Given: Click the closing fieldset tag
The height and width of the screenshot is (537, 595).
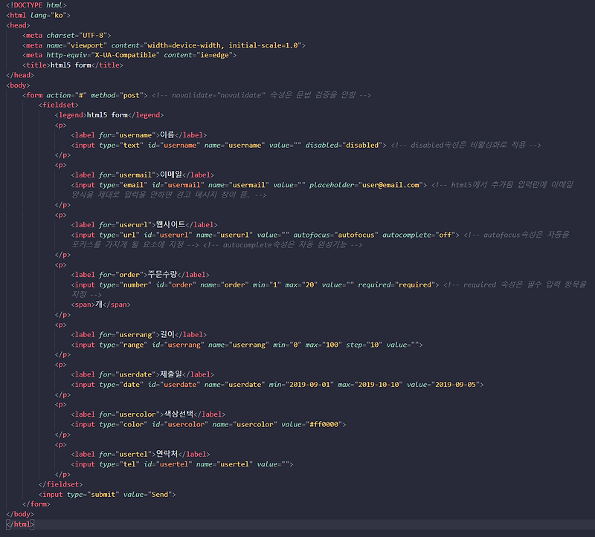Looking at the screenshot, I should tap(62, 484).
